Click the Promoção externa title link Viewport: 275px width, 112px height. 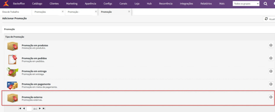(32, 97)
